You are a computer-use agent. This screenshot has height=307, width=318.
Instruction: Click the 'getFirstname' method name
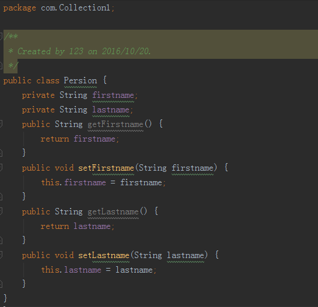click(x=116, y=124)
